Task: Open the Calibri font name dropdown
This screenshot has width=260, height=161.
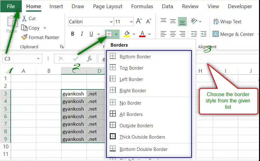Action: coord(111,22)
